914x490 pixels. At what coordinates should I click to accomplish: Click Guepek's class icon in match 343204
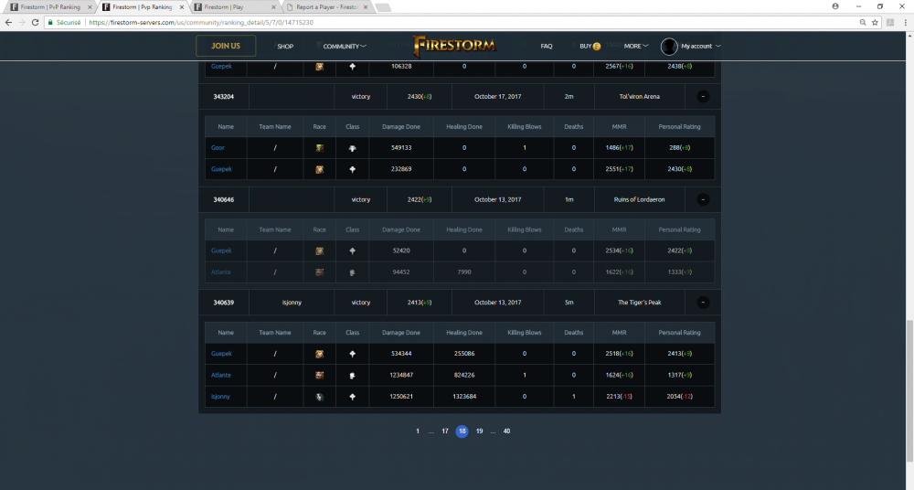click(352, 169)
